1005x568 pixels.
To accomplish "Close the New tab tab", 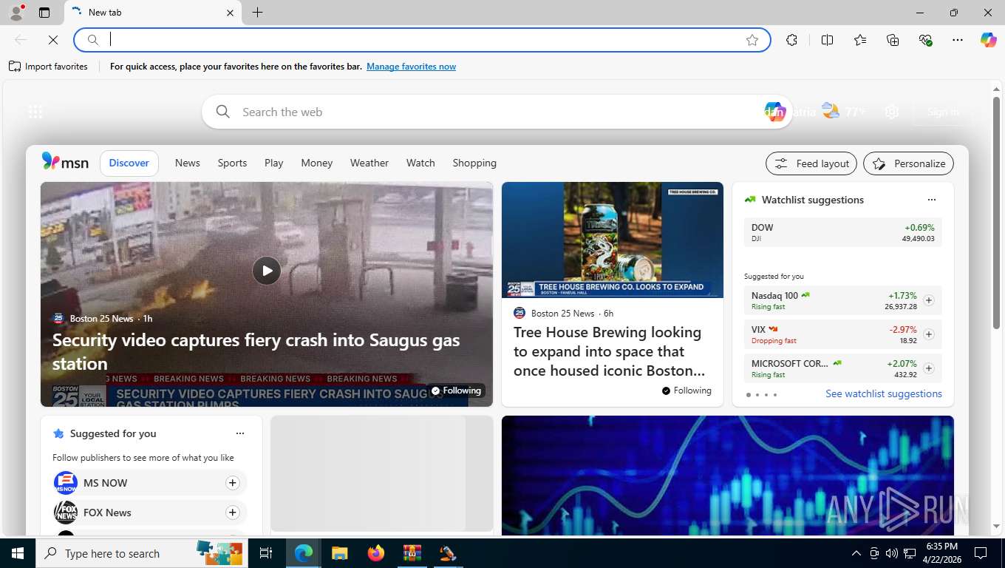I will (x=230, y=13).
